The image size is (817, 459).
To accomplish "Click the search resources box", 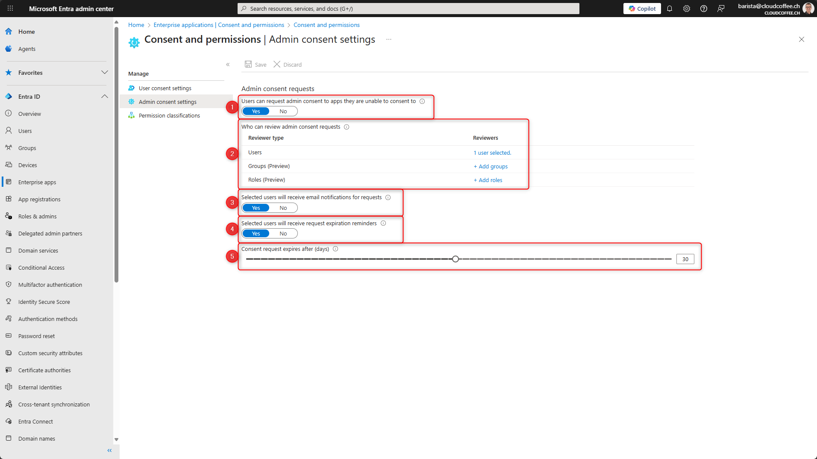I will pyautogui.click(x=408, y=9).
